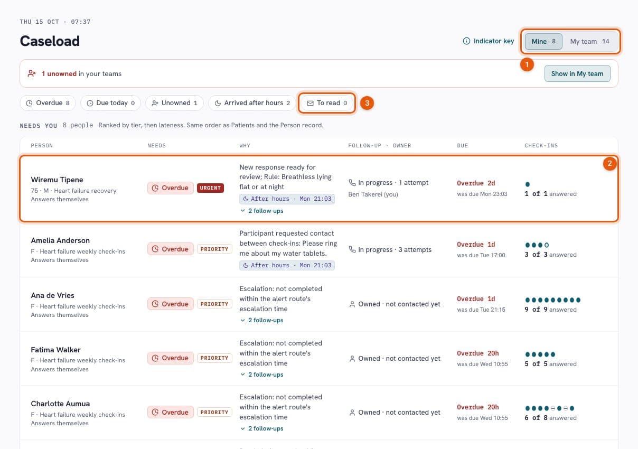Click Ben Takerei (you) owner text

click(374, 194)
